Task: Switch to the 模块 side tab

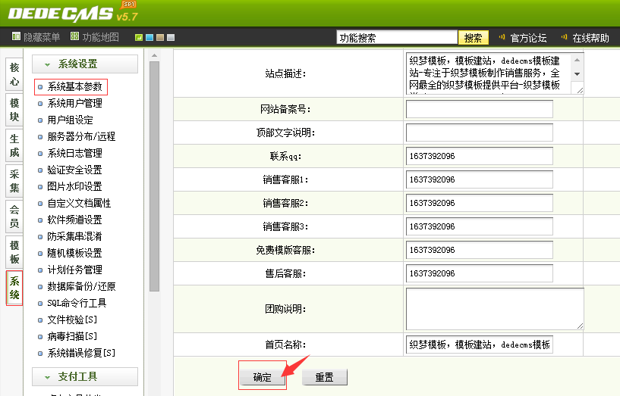Action: pyautogui.click(x=14, y=110)
